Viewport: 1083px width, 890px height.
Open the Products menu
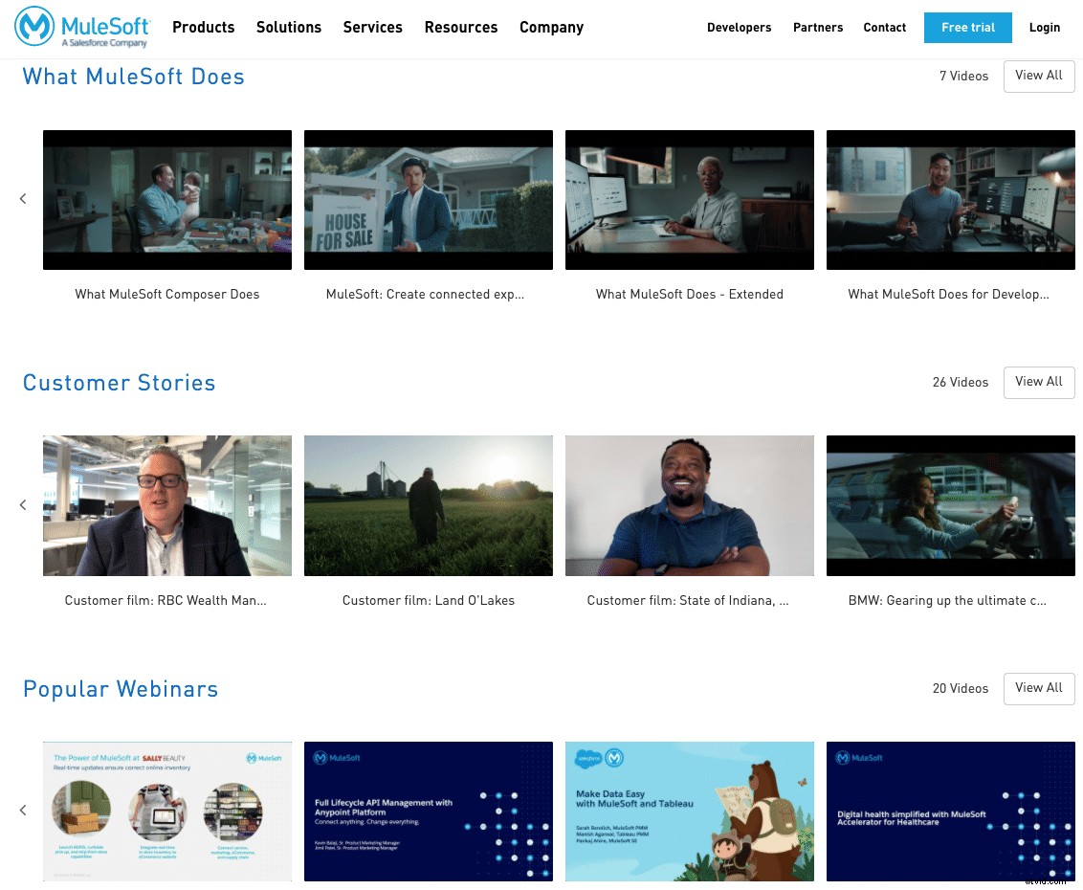pos(203,28)
